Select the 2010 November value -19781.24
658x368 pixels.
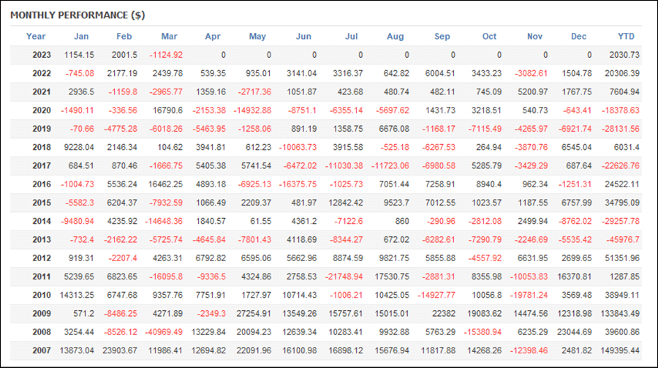coord(529,296)
